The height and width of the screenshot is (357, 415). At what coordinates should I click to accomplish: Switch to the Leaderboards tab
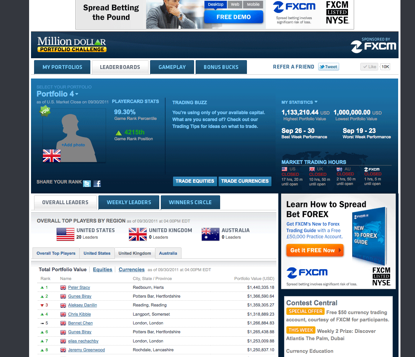[120, 67]
